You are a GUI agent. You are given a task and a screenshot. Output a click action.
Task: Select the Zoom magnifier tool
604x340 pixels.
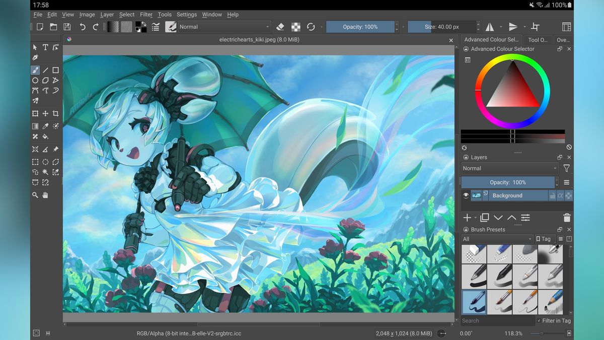point(35,195)
